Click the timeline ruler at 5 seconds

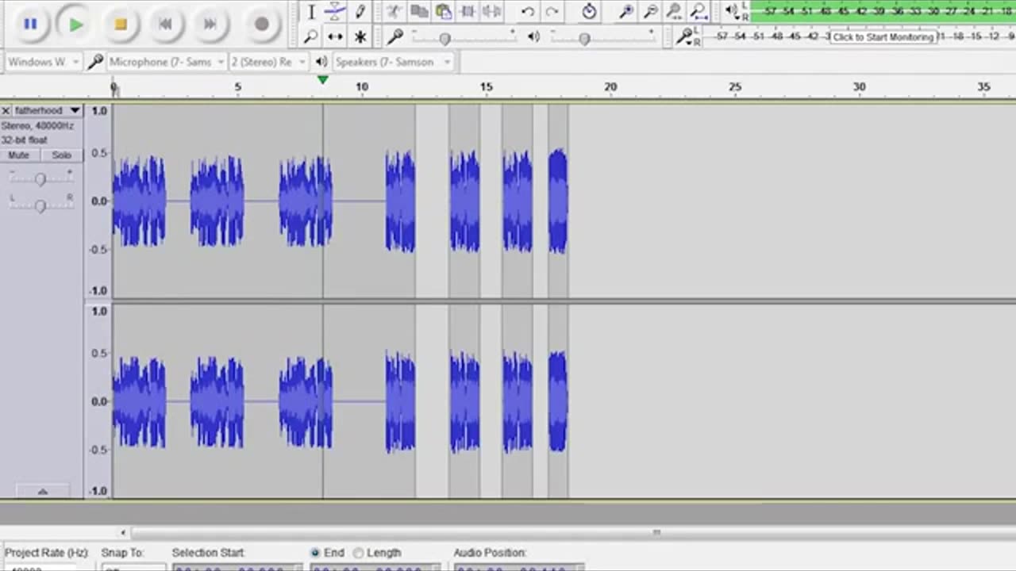pyautogui.click(x=237, y=87)
